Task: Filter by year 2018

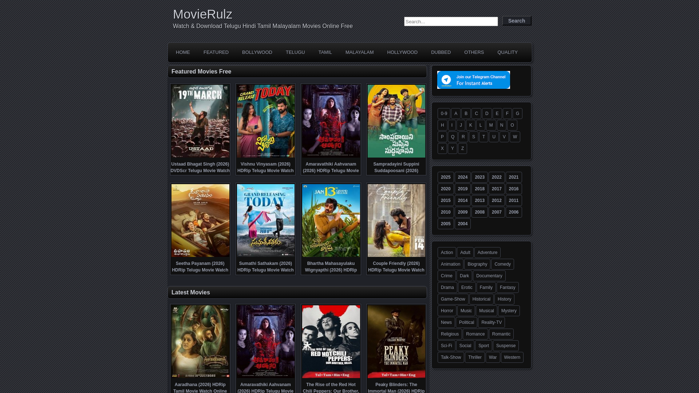Action: [479, 189]
